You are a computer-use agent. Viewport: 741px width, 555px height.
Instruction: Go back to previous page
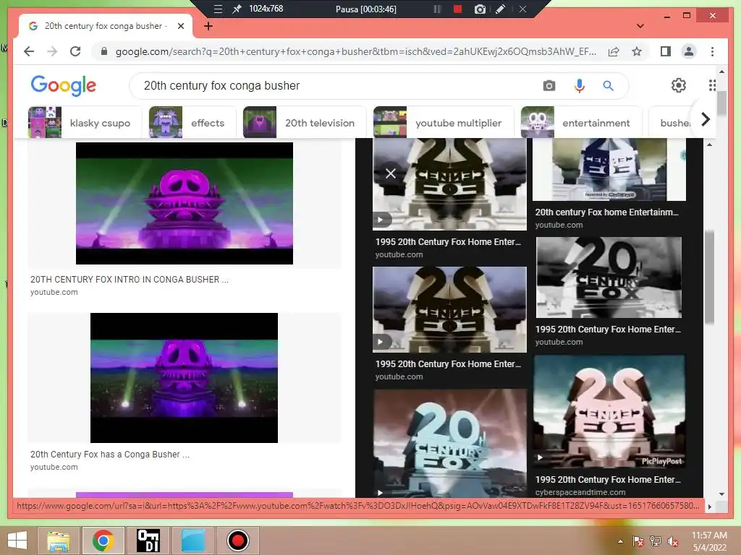point(29,51)
